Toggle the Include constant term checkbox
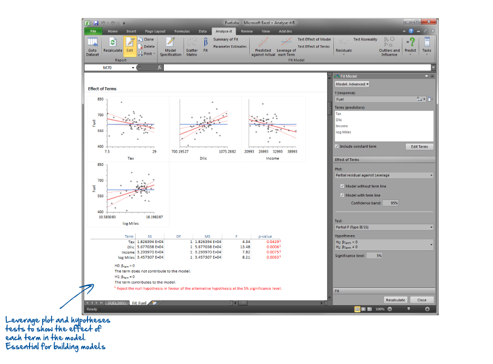Viewport: 493px width, 364px height. 337,146
